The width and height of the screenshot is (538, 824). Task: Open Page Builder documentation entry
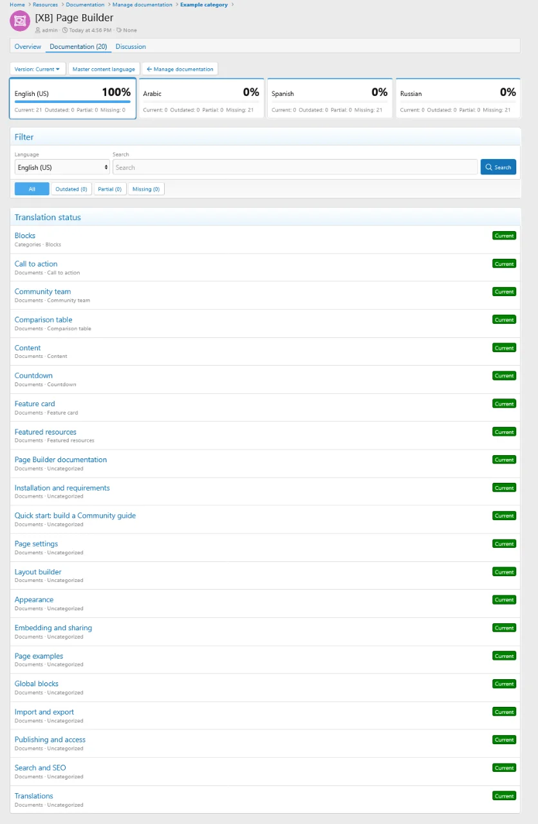tap(60, 460)
